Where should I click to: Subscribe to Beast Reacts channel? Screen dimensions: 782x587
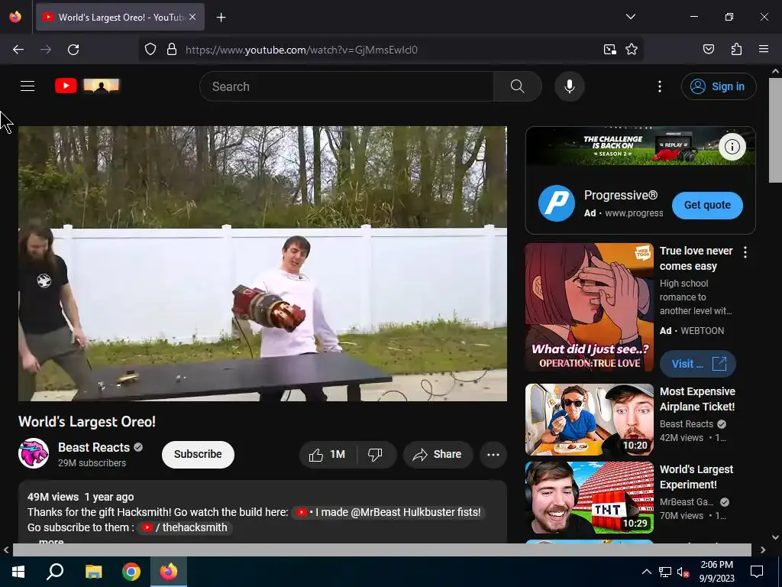tap(198, 454)
